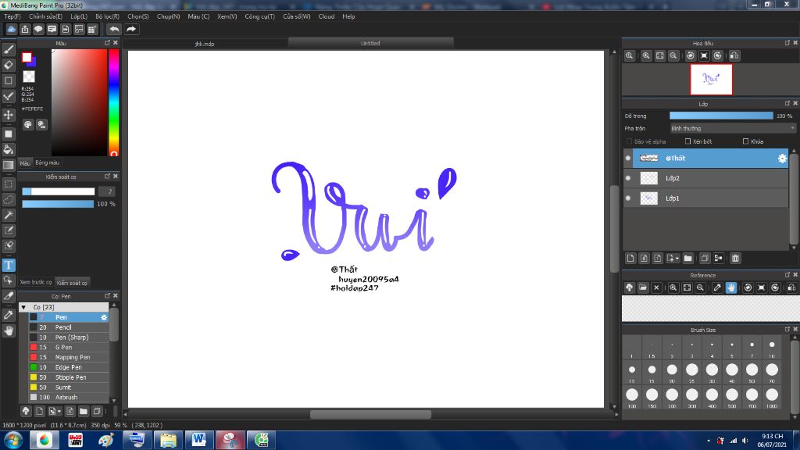This screenshot has width=800, height=450.
Task: Enable the Xén bớt checkbox
Action: [687, 141]
